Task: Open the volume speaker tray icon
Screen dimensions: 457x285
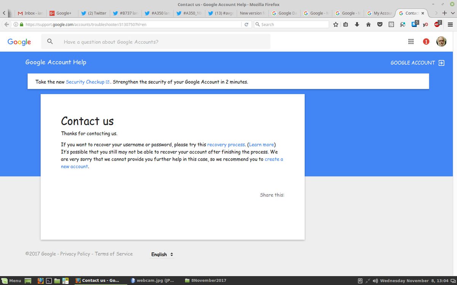Action: [x=376, y=281]
